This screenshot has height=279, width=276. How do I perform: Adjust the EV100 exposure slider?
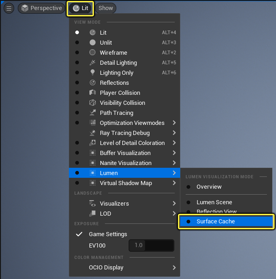pos(151,245)
